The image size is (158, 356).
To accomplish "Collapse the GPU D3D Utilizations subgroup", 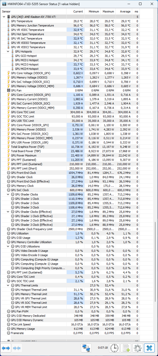I will tap(8, 246).
